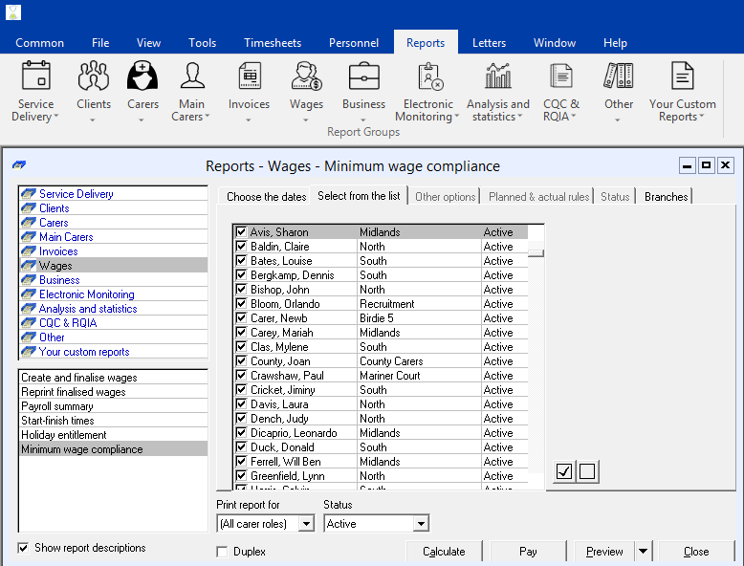The image size is (744, 566).
Task: Open the Service Delivery report group icon
Action: coord(35,76)
